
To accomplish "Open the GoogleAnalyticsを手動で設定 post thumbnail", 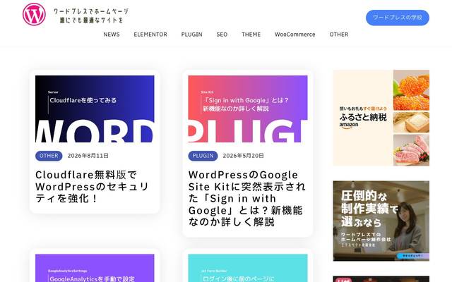I will pyautogui.click(x=95, y=268).
